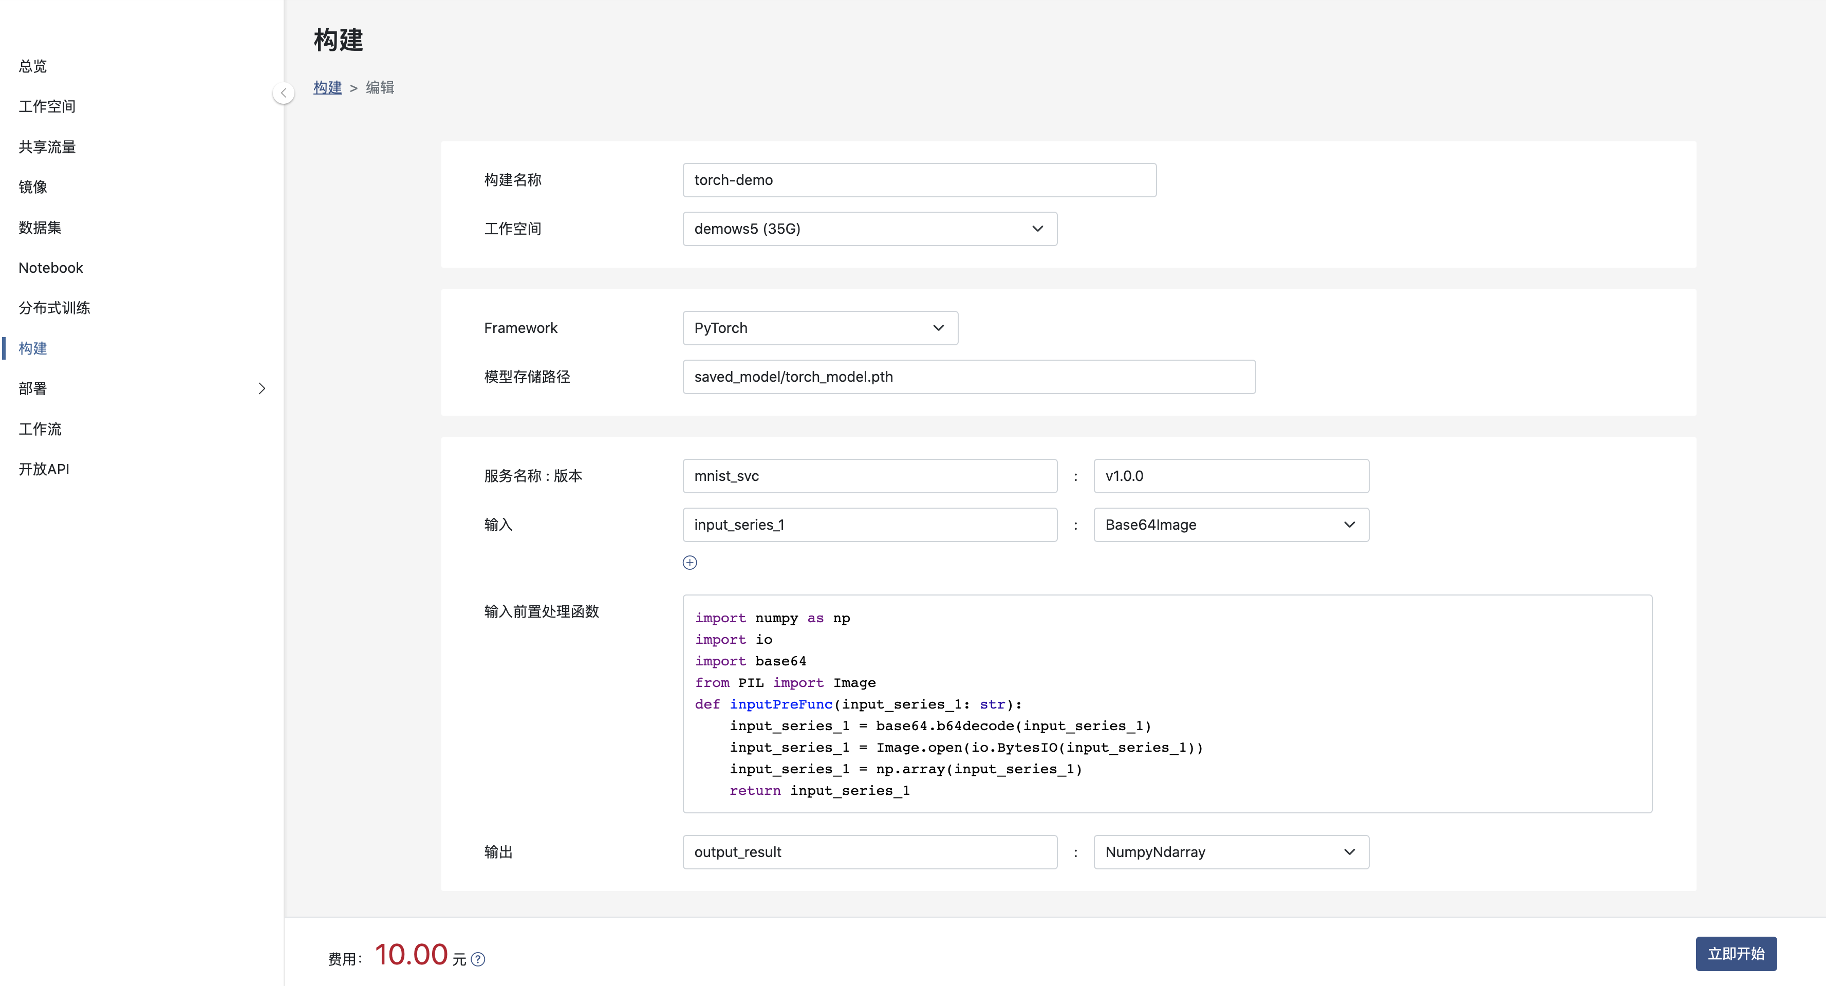1826x986 pixels.
Task: Click the 模型存储路径 input field
Action: click(x=968, y=377)
